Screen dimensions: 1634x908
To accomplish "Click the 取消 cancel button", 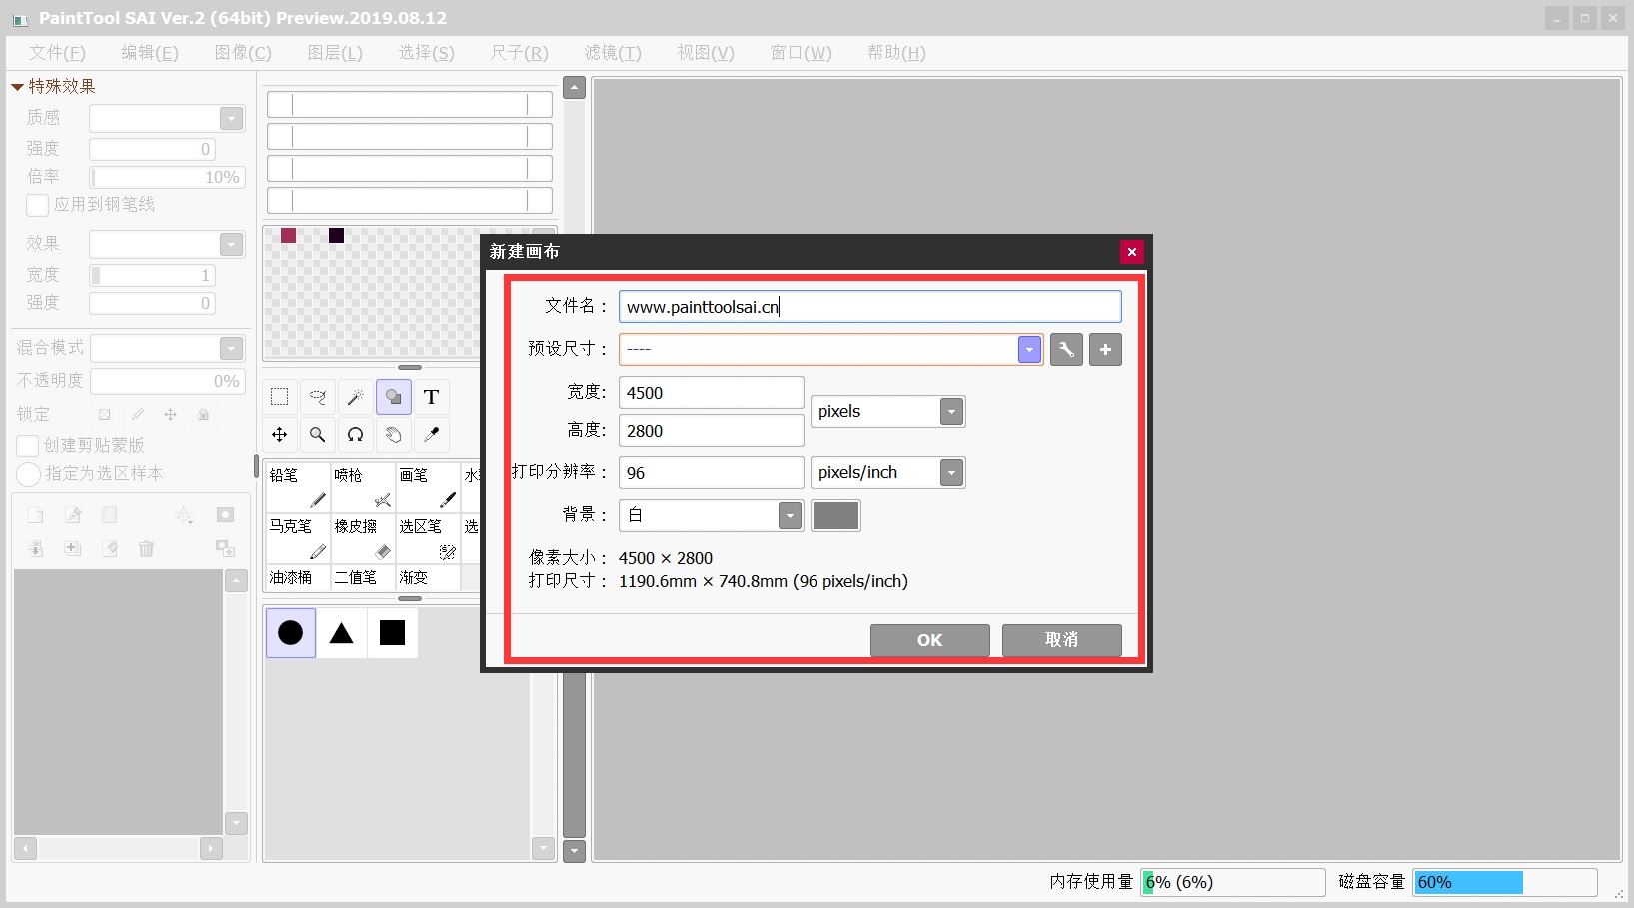I will click(x=1062, y=640).
